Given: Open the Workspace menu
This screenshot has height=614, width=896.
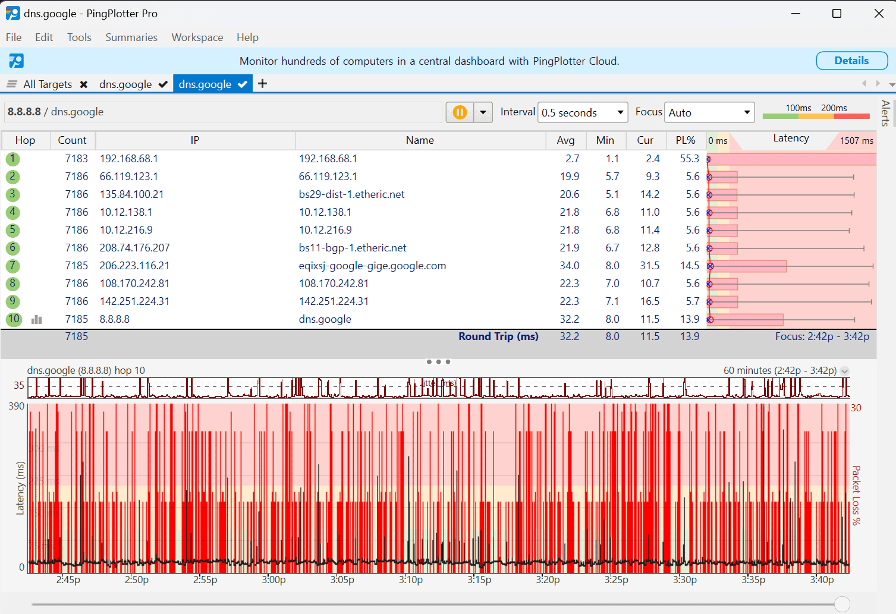Looking at the screenshot, I should coord(197,37).
